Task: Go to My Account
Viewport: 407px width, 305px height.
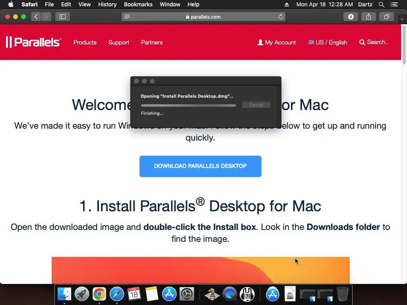Action: click(277, 42)
